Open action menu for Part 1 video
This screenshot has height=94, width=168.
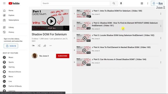(x=161, y=14)
